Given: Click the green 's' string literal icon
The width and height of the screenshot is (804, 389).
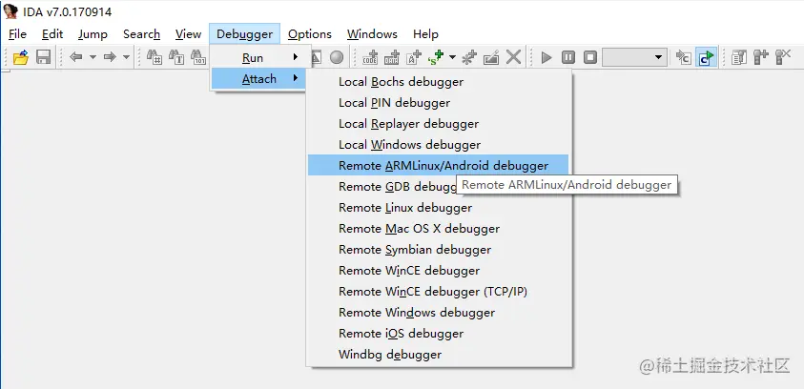Looking at the screenshot, I should pyautogui.click(x=436, y=57).
